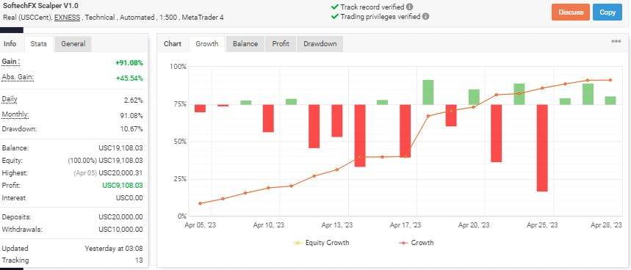Click the +45.54% absolute gain value
This screenshot has height=270, width=631.
pyautogui.click(x=129, y=78)
